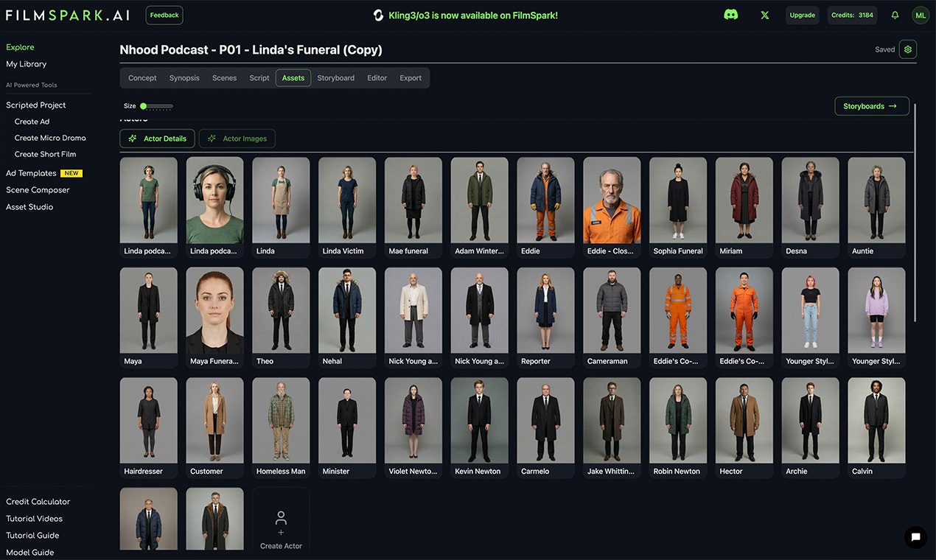
Task: Switch to the Storyboard tab
Action: (x=335, y=77)
